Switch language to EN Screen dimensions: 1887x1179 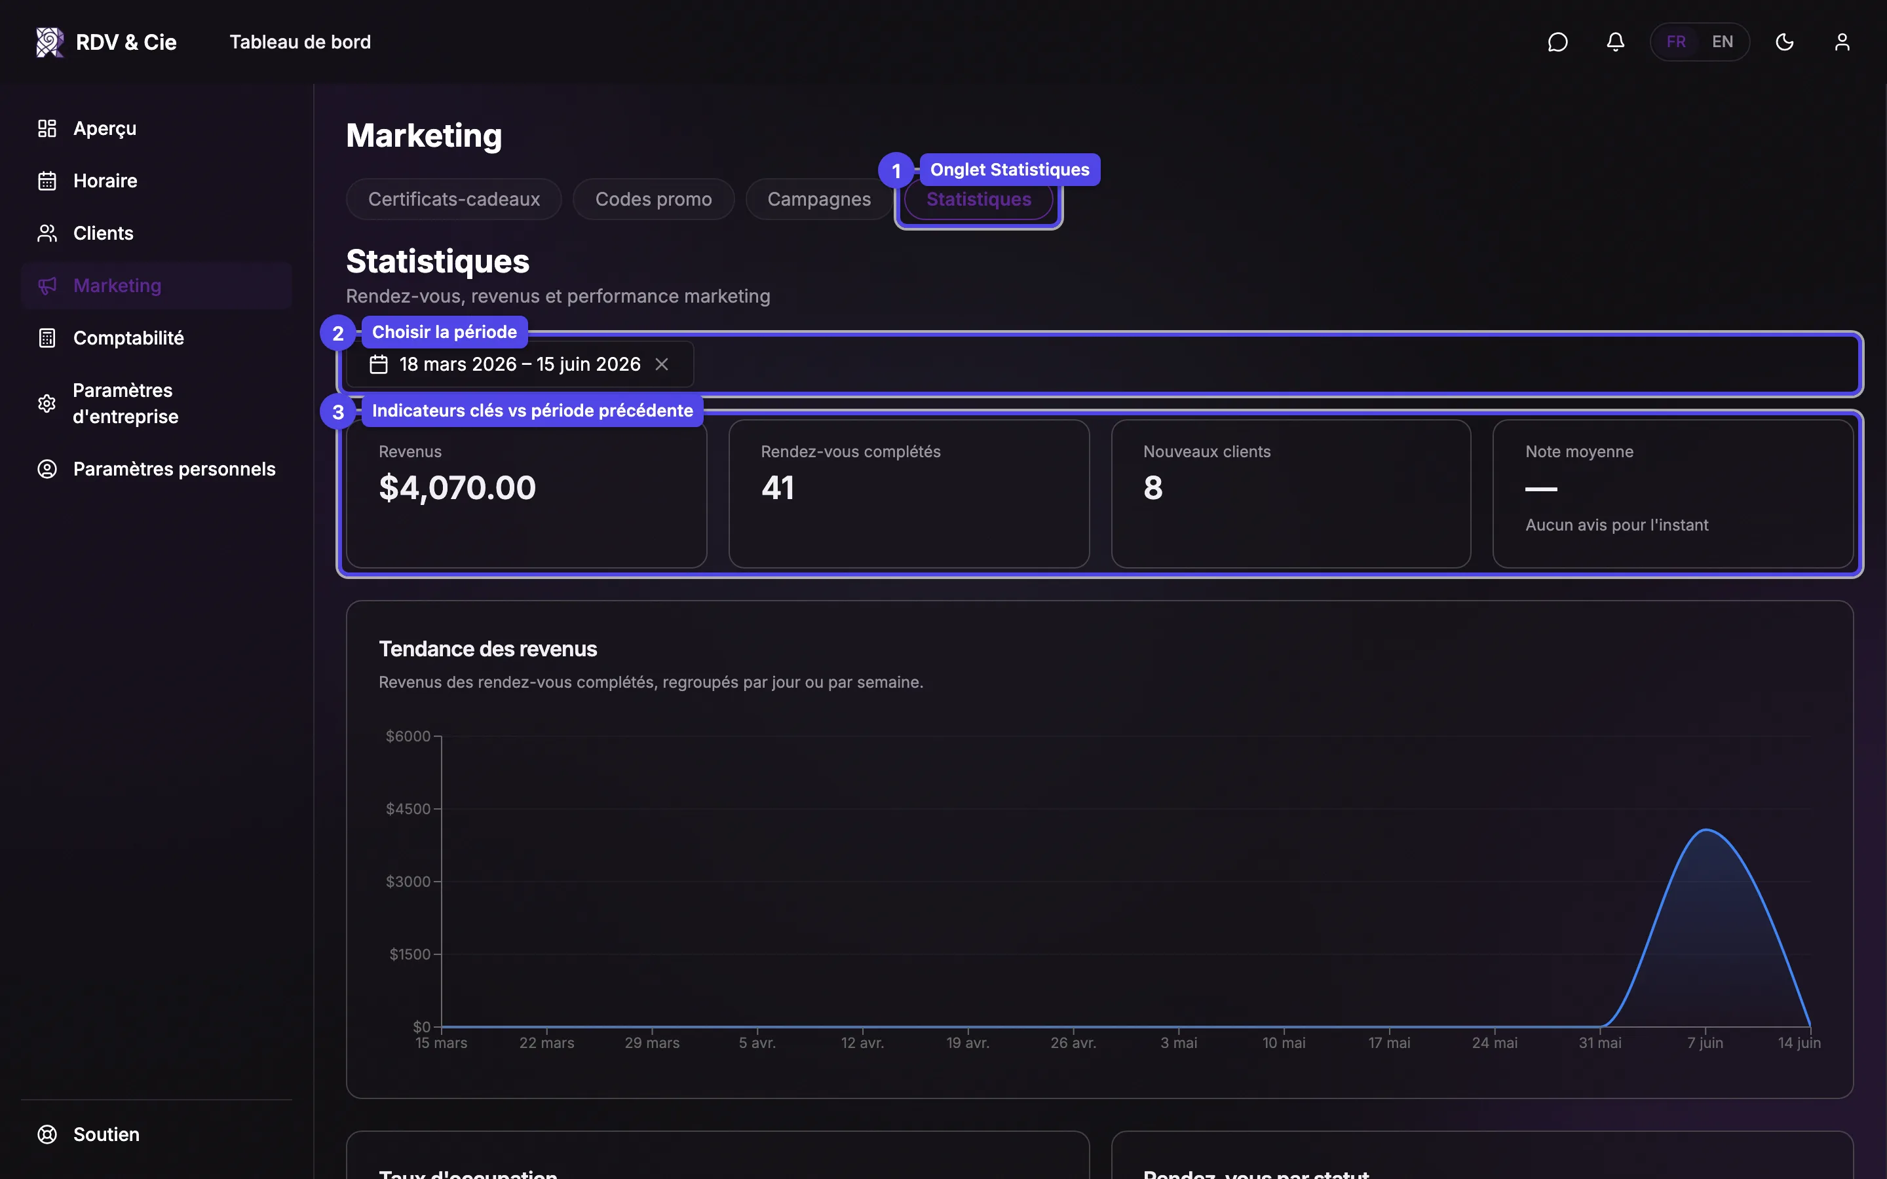click(1723, 42)
